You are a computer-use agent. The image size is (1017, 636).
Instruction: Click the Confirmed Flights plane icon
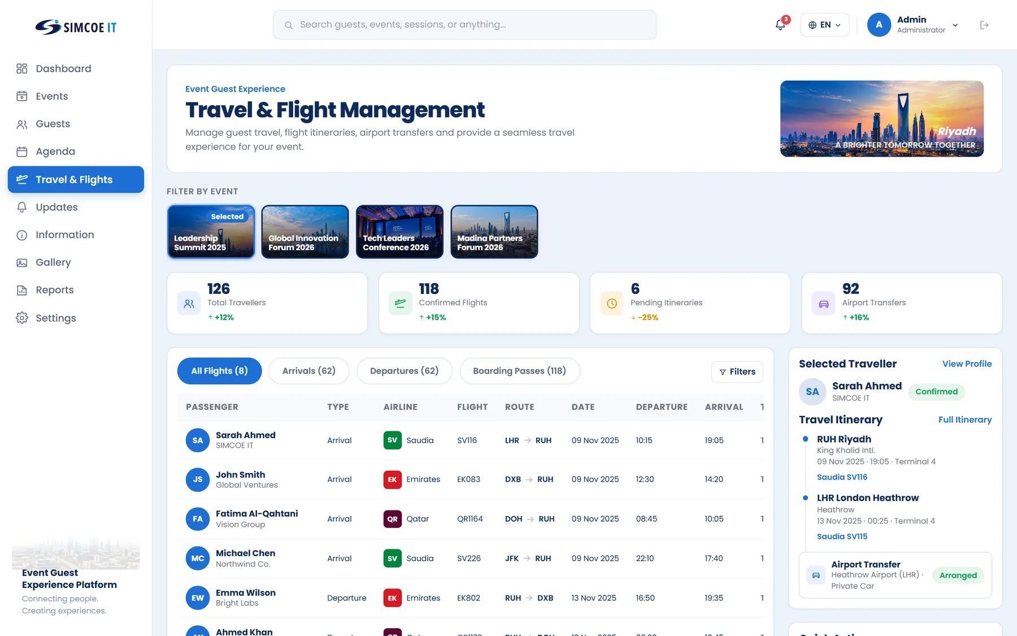(x=400, y=304)
